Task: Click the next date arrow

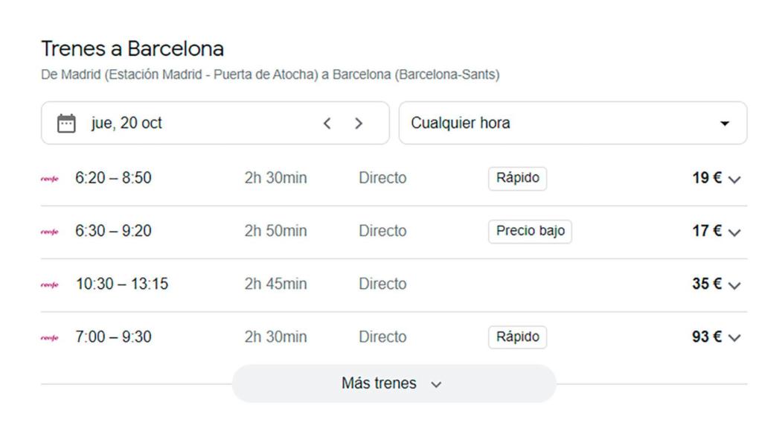Action: tap(358, 123)
